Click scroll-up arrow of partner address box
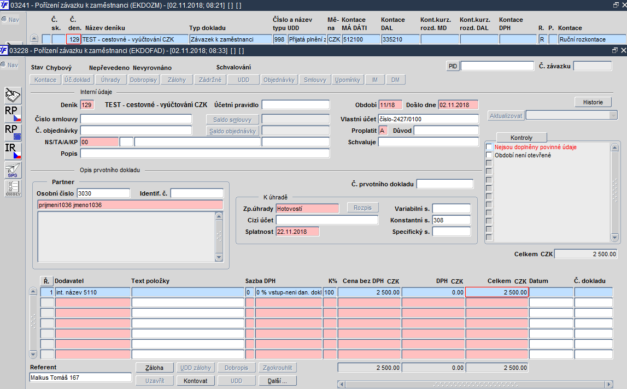Viewport: 627px width, 389px height. (x=219, y=216)
